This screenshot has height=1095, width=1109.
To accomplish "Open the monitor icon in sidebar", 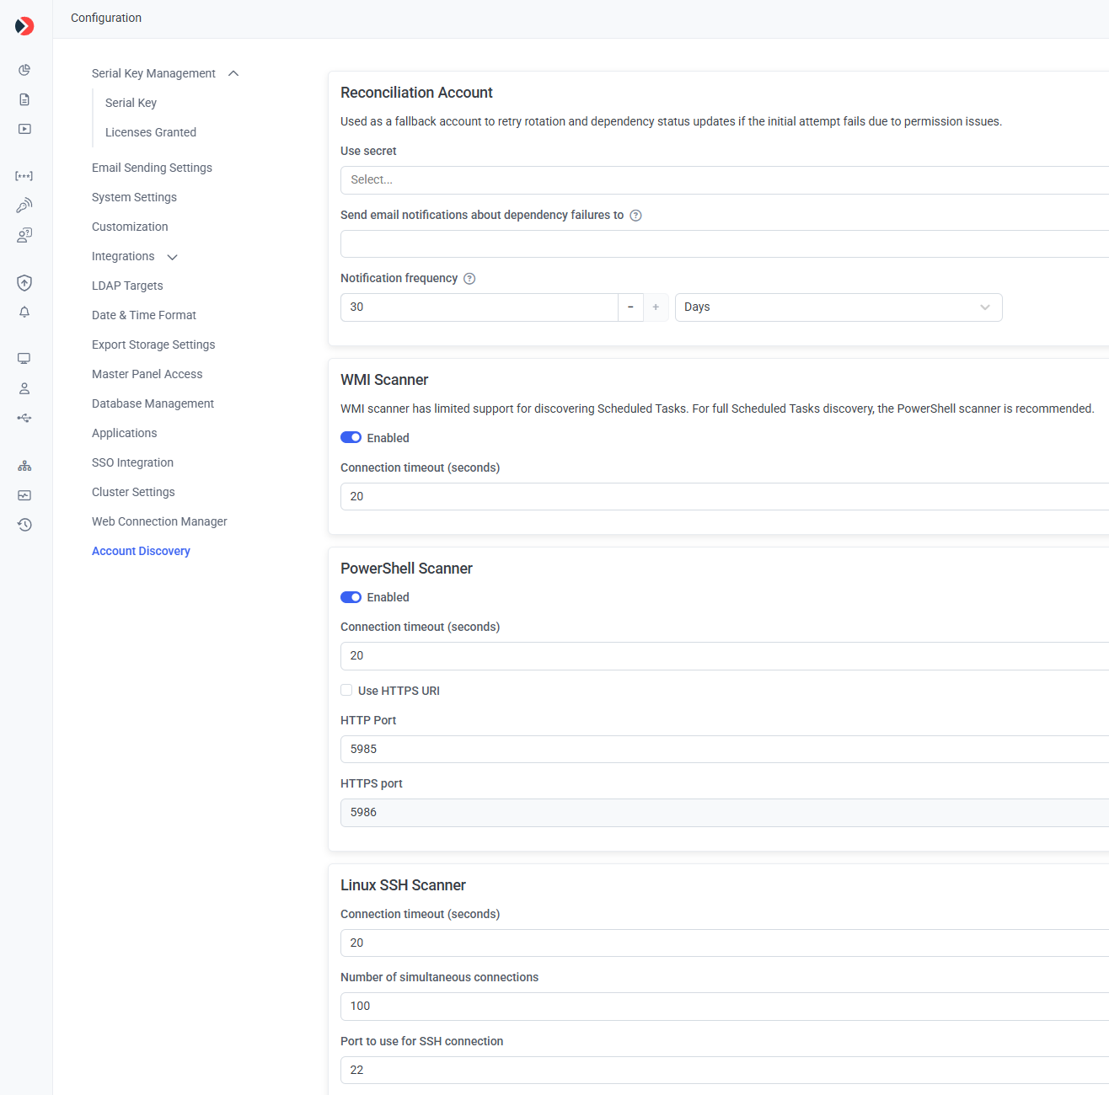I will point(24,359).
